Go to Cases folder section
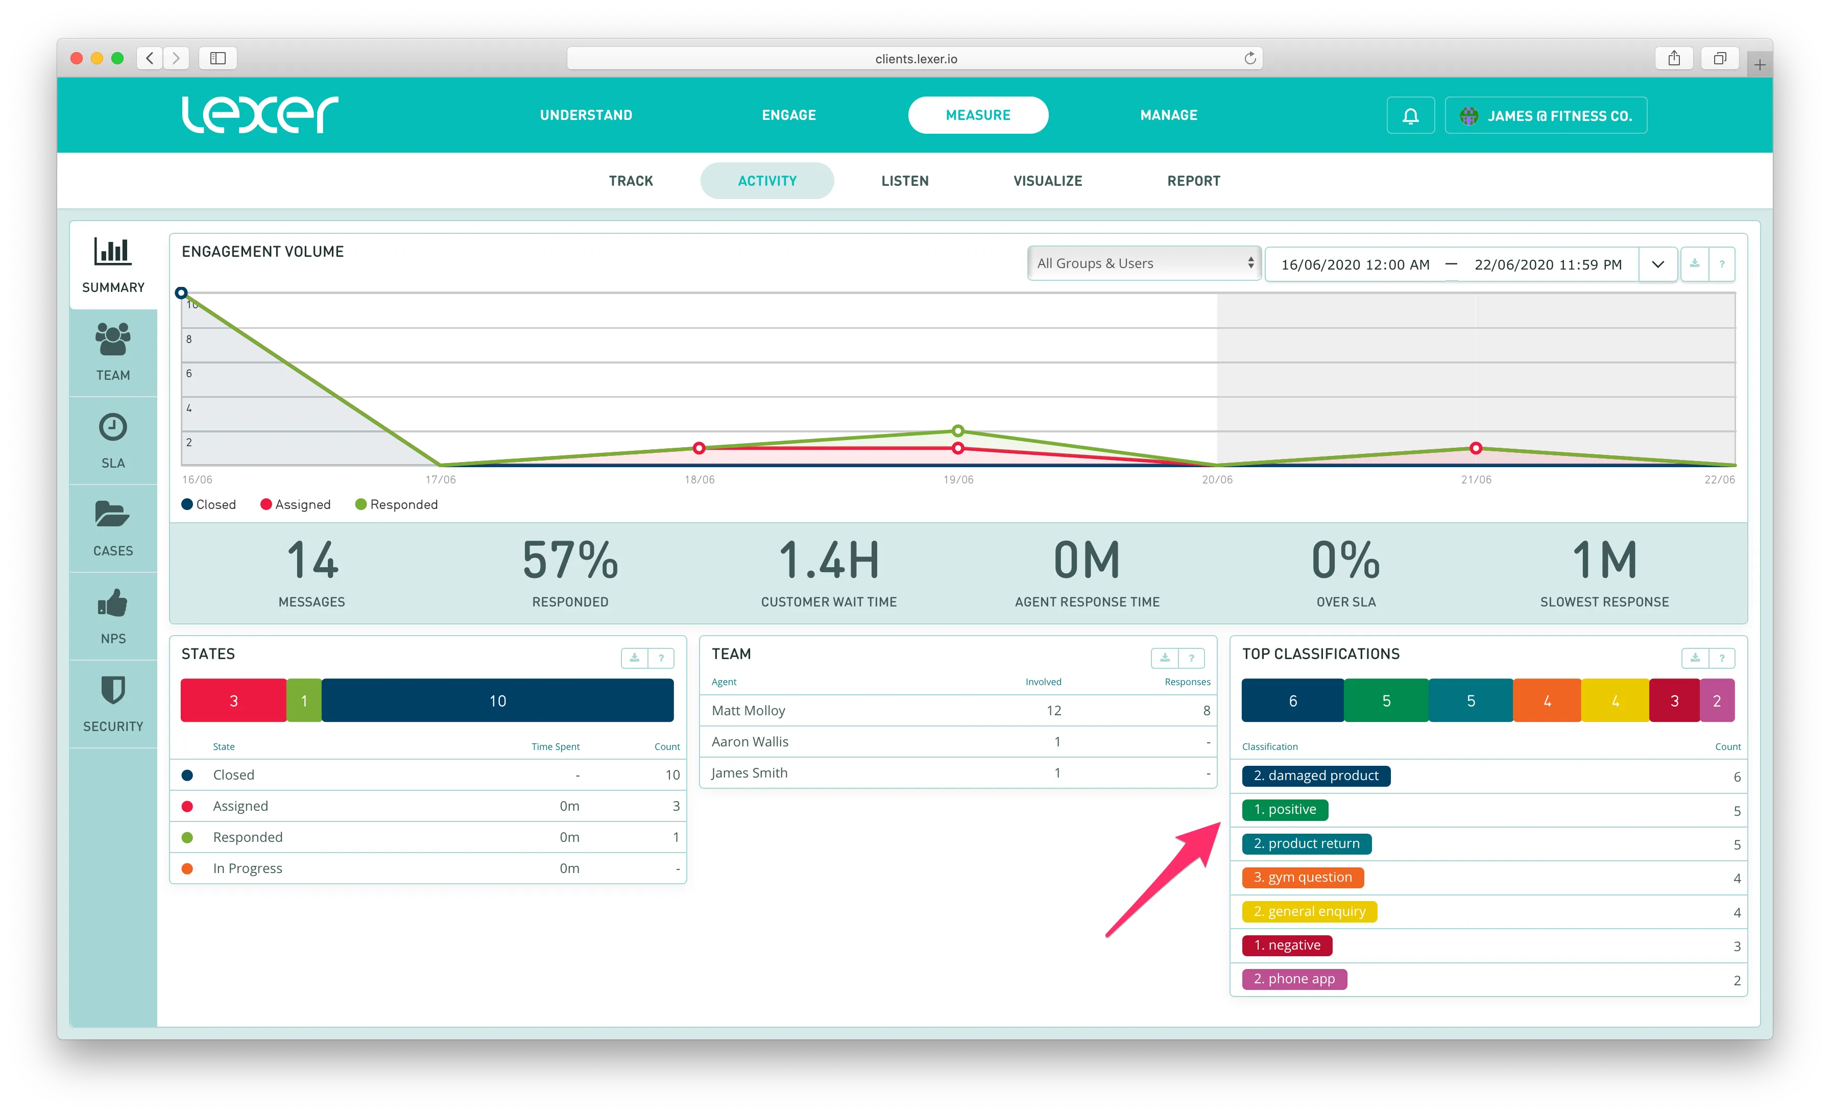 pyautogui.click(x=113, y=528)
